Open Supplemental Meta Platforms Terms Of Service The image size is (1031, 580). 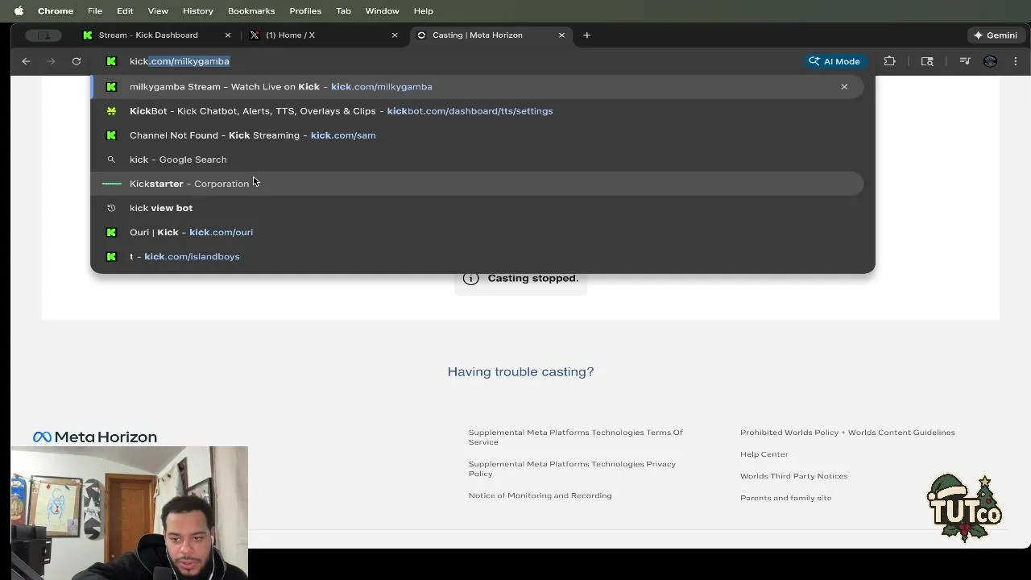pyautogui.click(x=576, y=437)
